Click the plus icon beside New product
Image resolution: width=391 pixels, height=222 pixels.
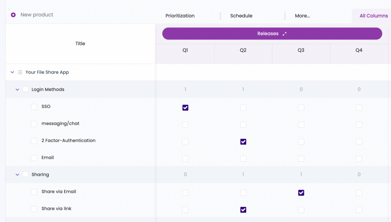13,15
